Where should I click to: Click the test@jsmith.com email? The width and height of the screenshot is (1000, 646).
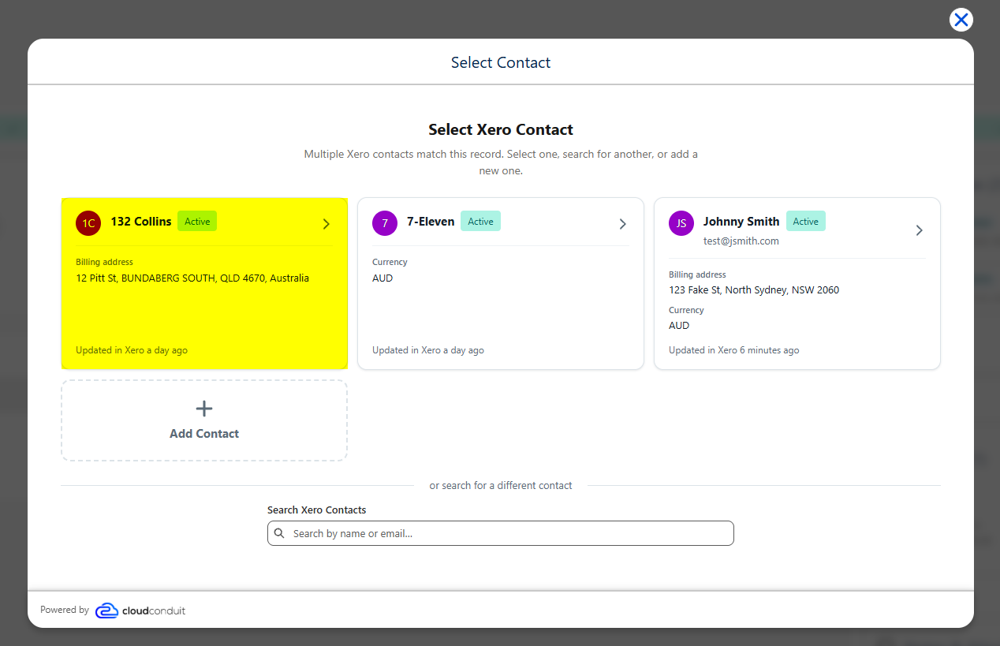click(x=741, y=241)
